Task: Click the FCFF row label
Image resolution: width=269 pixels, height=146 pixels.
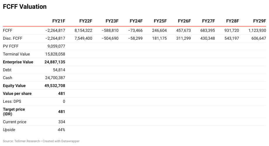Action: (8, 31)
